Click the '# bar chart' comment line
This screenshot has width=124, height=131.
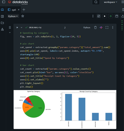[27, 65]
